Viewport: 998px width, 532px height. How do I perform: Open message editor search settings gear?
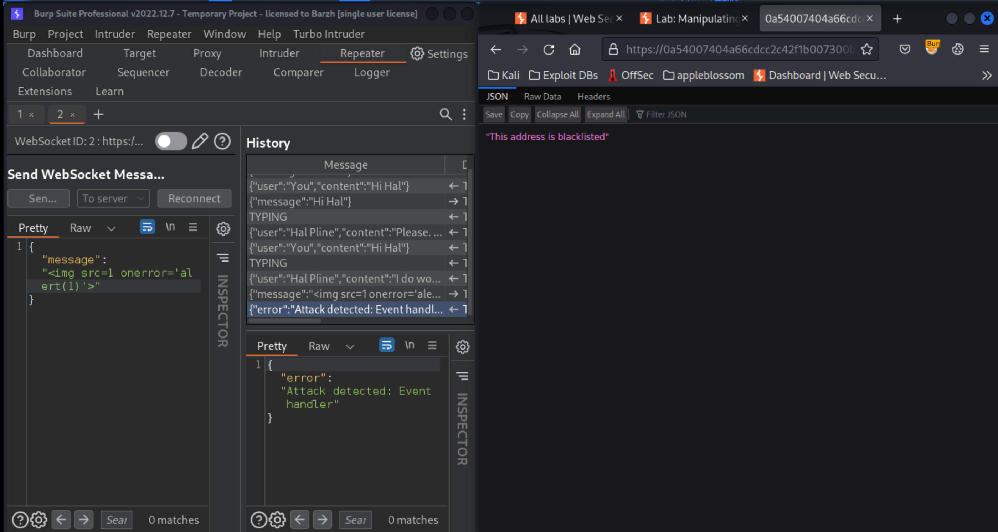coord(39,520)
